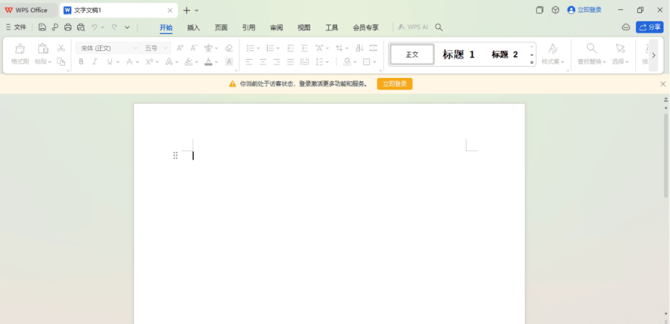
Task: Open the 审阅 (Review) tab
Action: coord(276,27)
